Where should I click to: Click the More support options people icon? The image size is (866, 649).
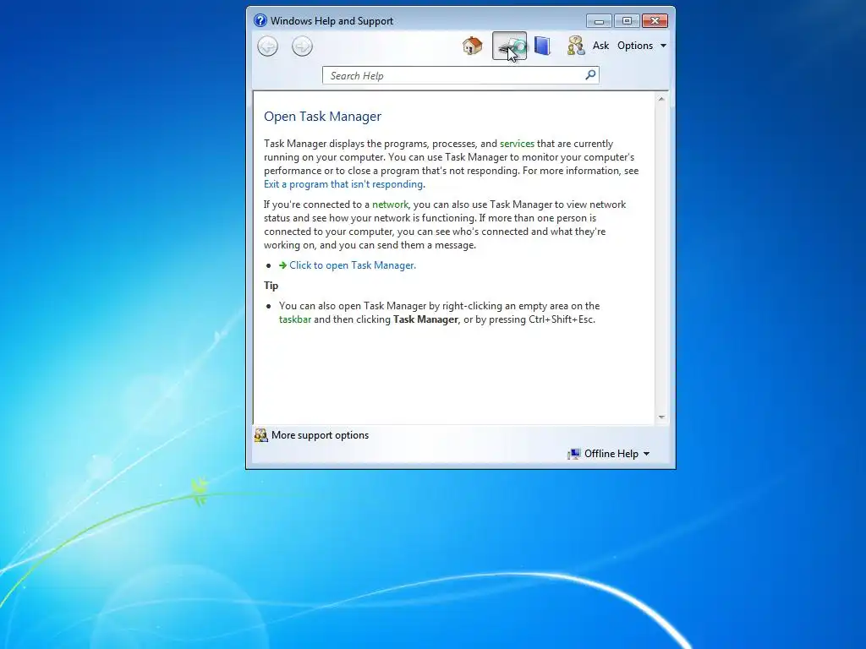pyautogui.click(x=260, y=435)
